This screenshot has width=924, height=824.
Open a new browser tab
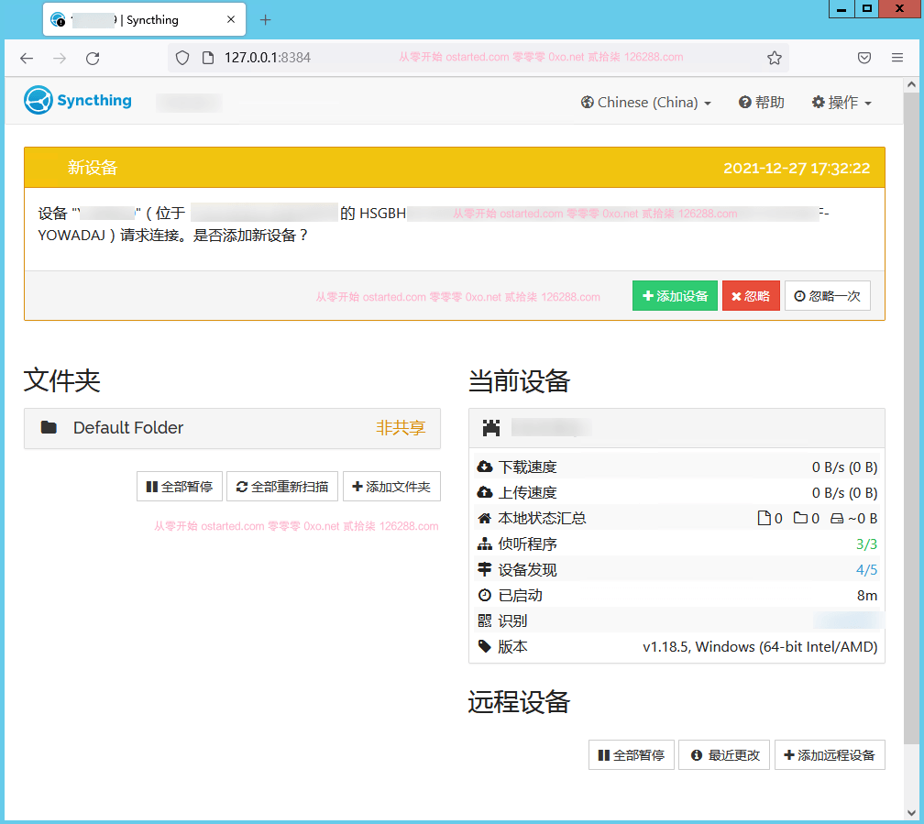266,19
